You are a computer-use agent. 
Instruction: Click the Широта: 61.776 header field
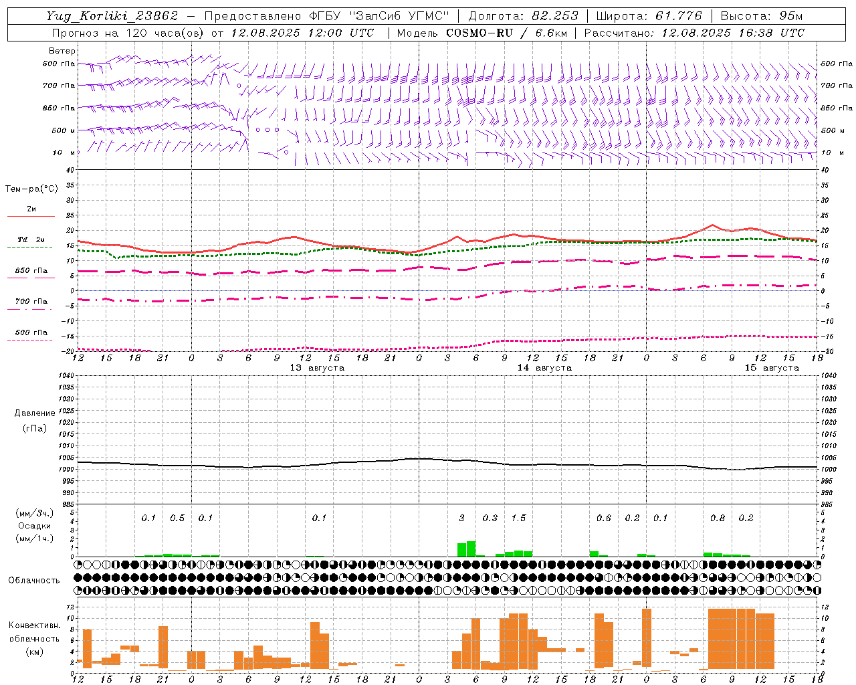tap(649, 16)
